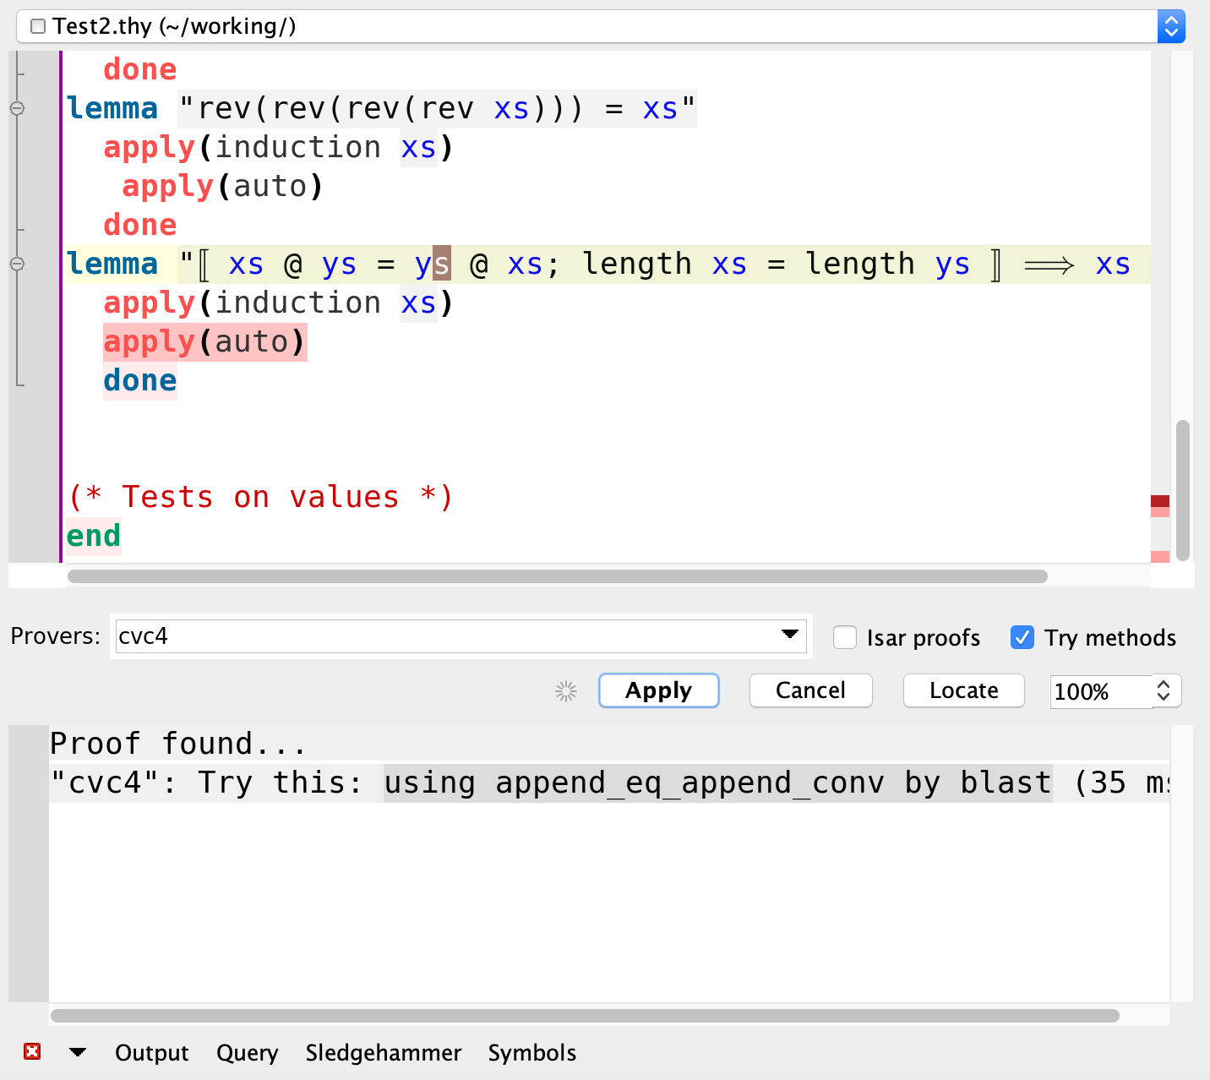The image size is (1210, 1080).
Task: Enable the Isar proofs checkbox
Action: coord(845,637)
